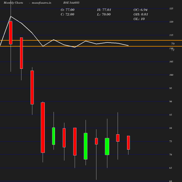Click the 80 price axis label
Image resolution: width=182 pixels, height=182 pixels.
click(170, 128)
